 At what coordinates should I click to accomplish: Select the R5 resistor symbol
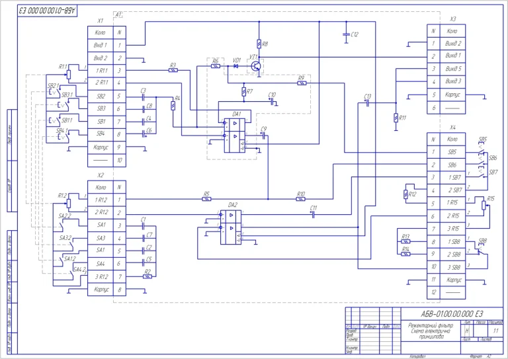click(x=206, y=199)
